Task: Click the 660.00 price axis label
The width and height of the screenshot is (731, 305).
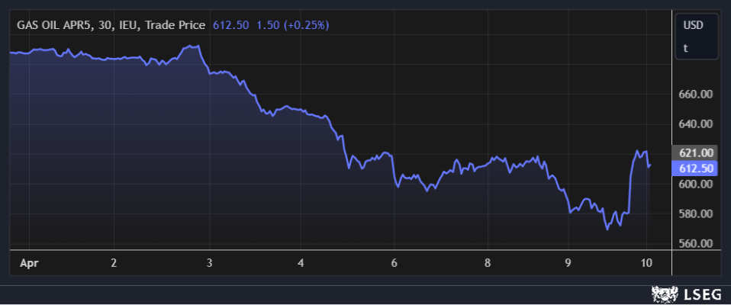Action: [x=695, y=95]
